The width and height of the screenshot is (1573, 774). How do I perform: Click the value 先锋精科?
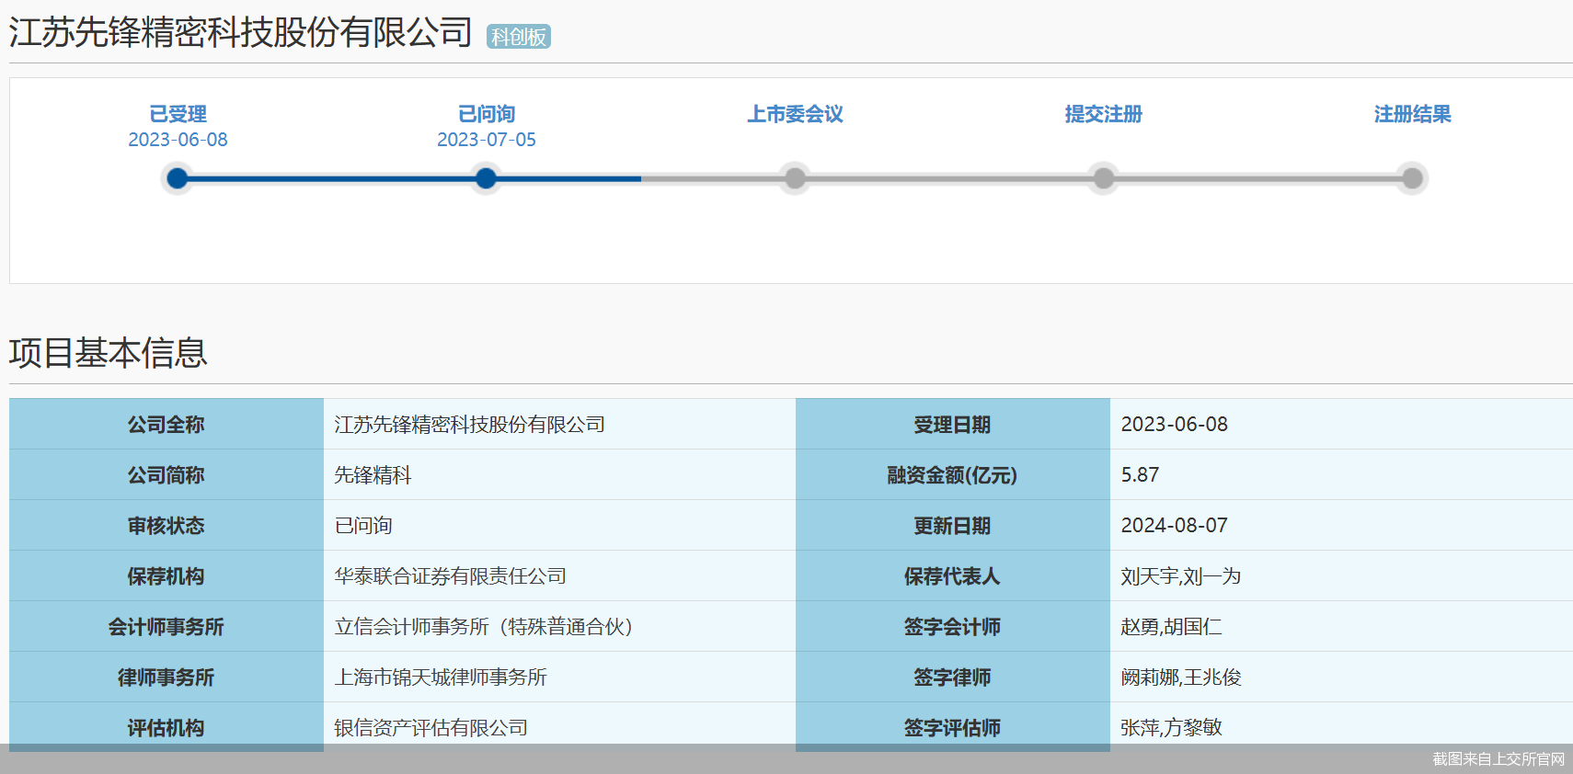373,475
